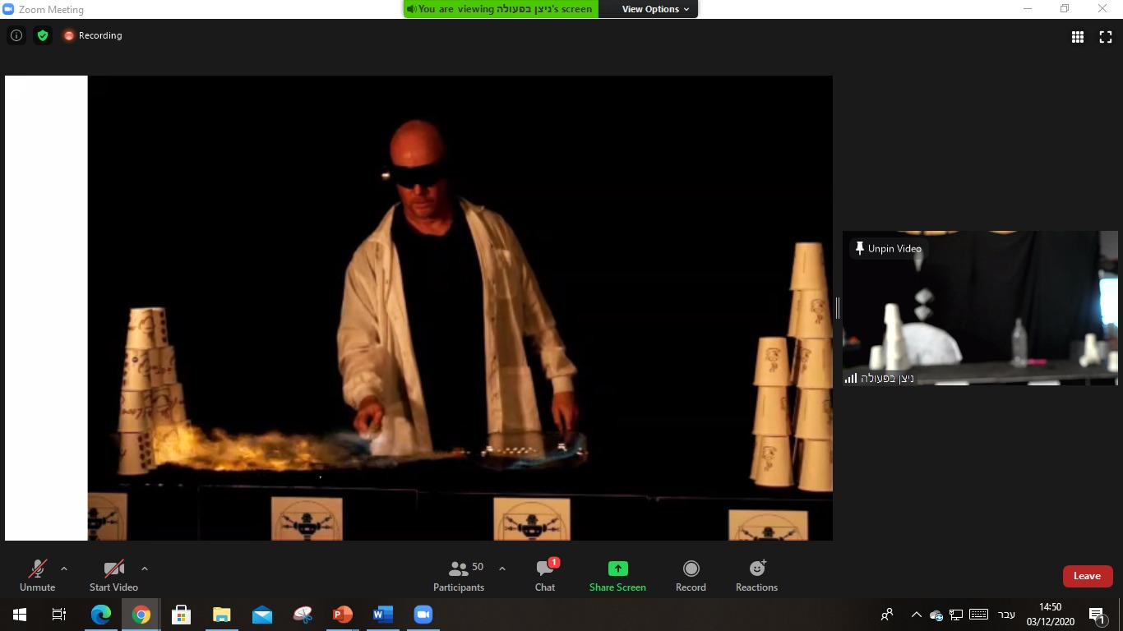Click the Zoom Meeting window title
Screen dimensions: 1123x631
tap(53, 10)
